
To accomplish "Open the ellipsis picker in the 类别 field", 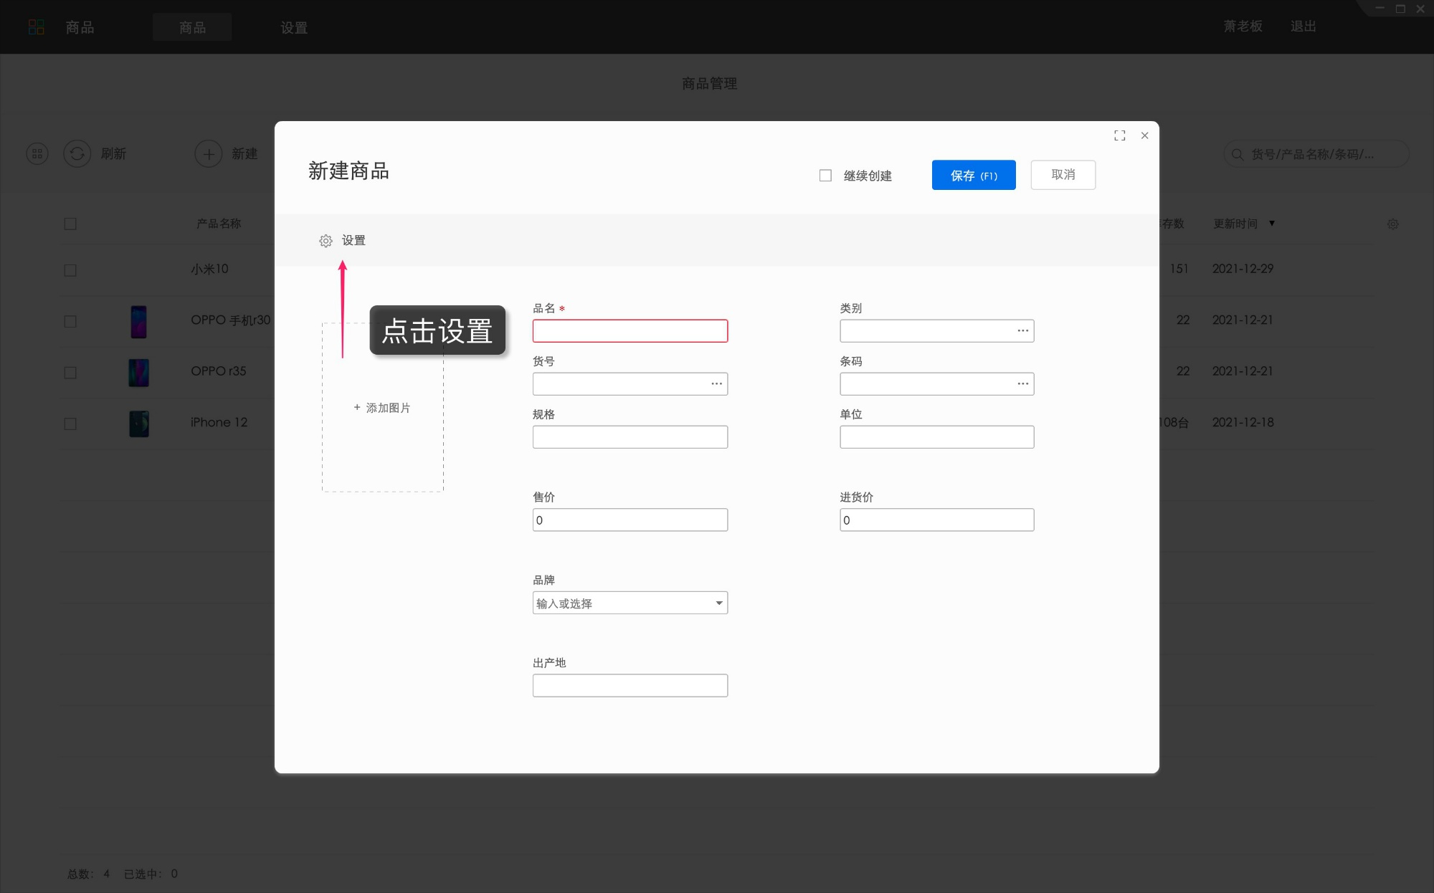I will tap(1022, 331).
